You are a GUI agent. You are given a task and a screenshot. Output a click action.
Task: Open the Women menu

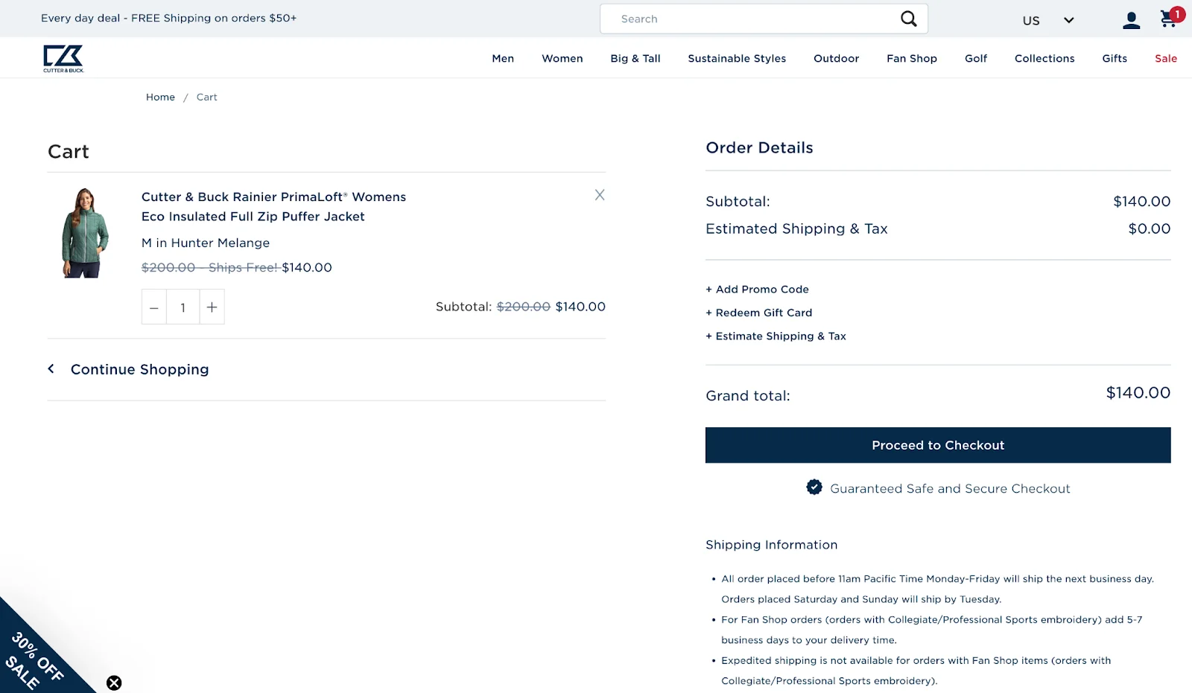562,58
